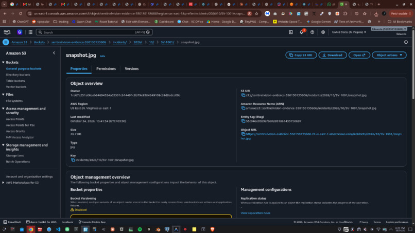The width and height of the screenshot is (415, 233).
Task: Open the object URL hyperlink
Action: tap(321, 136)
